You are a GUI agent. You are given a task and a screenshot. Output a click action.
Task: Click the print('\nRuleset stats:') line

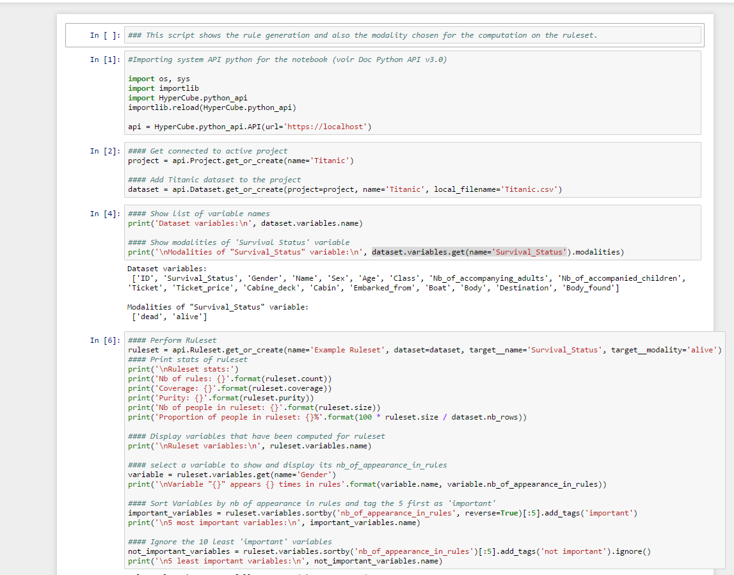tap(183, 369)
